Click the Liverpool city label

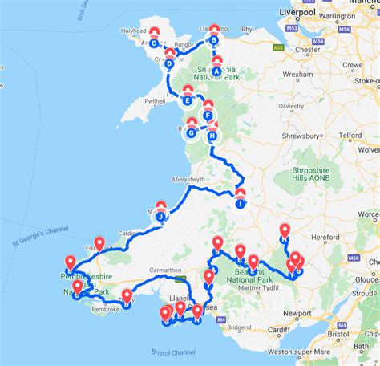[297, 12]
